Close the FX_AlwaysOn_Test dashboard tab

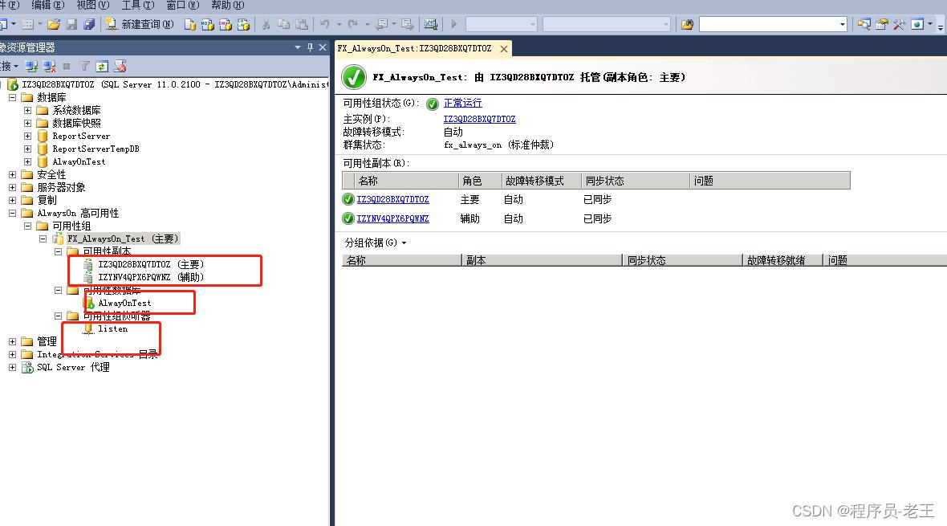pos(503,49)
